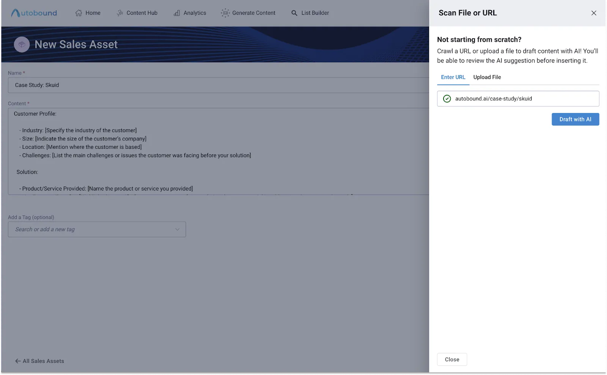Click the 'Add a Tag (optional)' label
This screenshot has width=607, height=375.
point(31,217)
